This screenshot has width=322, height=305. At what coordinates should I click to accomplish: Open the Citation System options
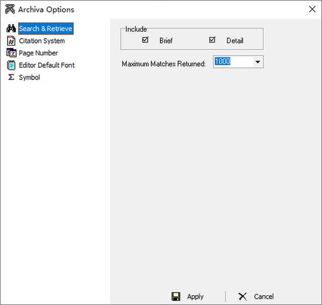(x=42, y=41)
